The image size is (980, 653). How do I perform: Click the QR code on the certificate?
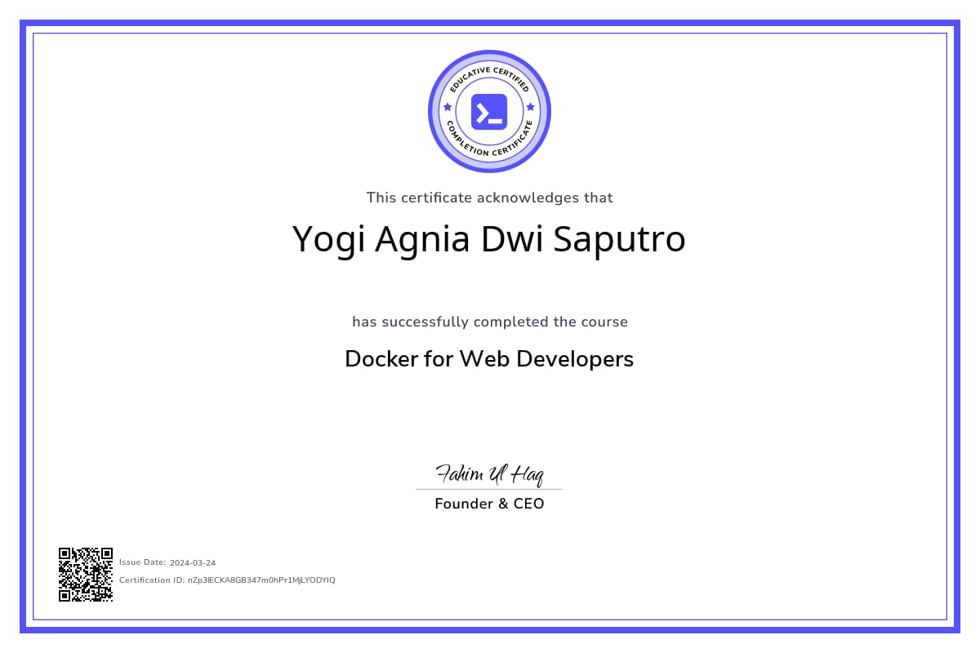pyautogui.click(x=86, y=575)
